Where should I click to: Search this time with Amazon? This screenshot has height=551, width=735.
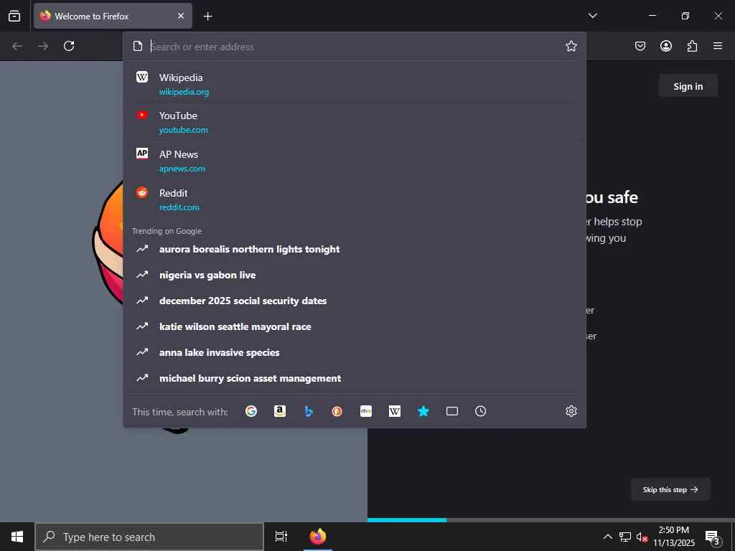click(x=280, y=411)
